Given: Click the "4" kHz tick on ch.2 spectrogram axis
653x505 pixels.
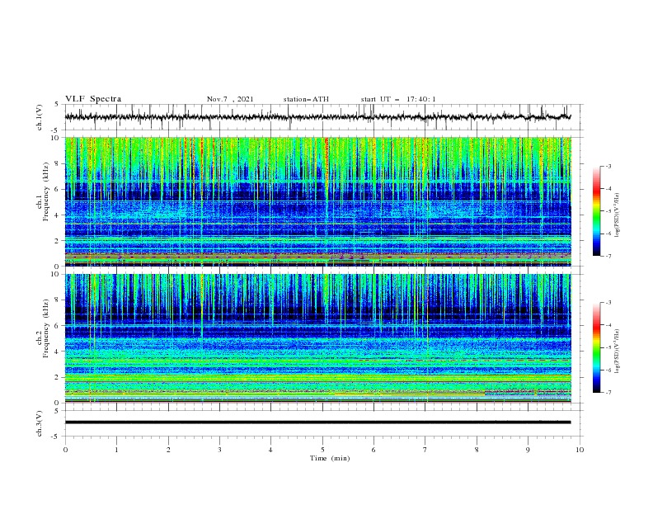Looking at the screenshot, I should (59, 352).
